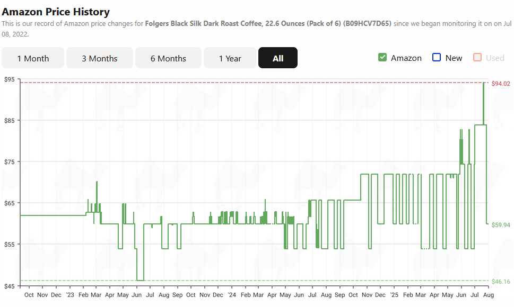The image size is (514, 307).
Task: Click the $55 y-axis label
Action: coord(9,244)
